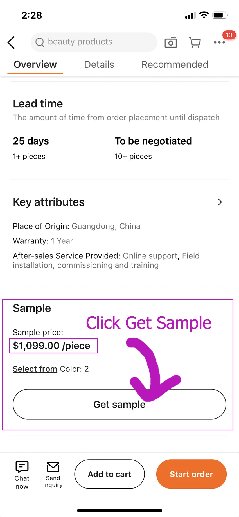Screen dimensions: 239x517
Task: Tap the search magnifier icon
Action: click(x=40, y=42)
